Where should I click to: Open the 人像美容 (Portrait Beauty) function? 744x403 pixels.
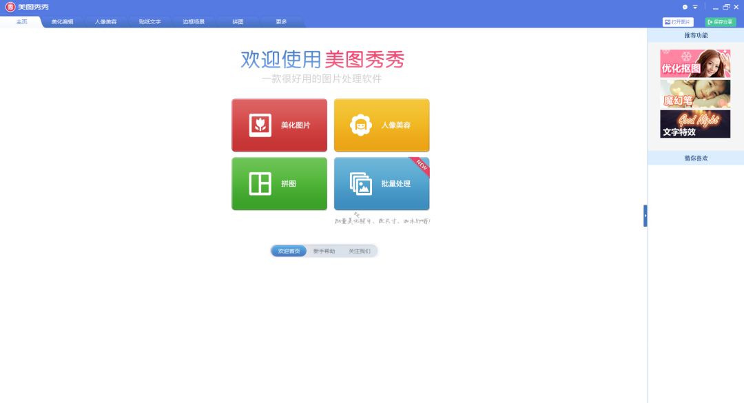coord(382,125)
